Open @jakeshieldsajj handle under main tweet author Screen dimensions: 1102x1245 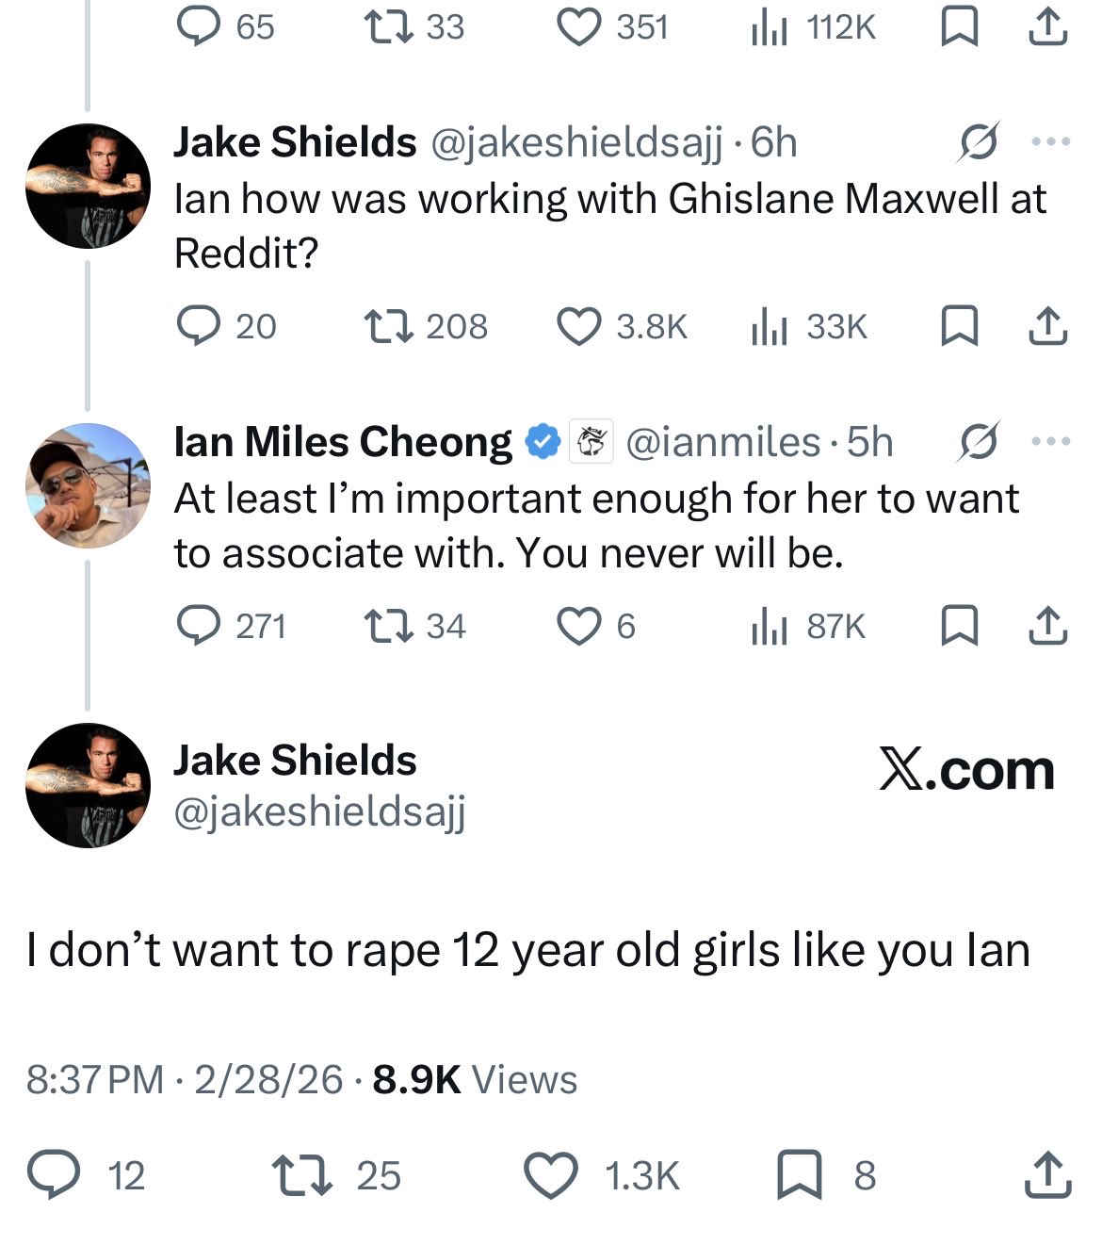point(320,811)
